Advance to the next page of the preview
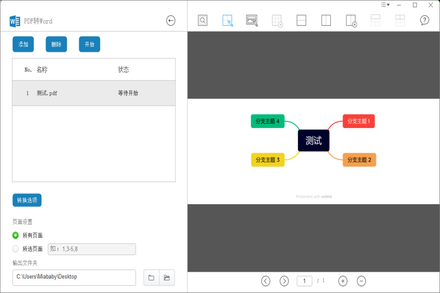The height and width of the screenshot is (293, 440). coord(284,281)
